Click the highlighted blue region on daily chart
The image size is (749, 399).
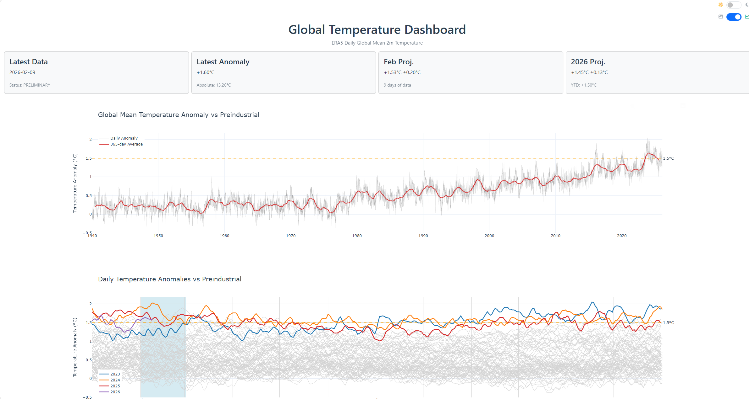[163, 345]
